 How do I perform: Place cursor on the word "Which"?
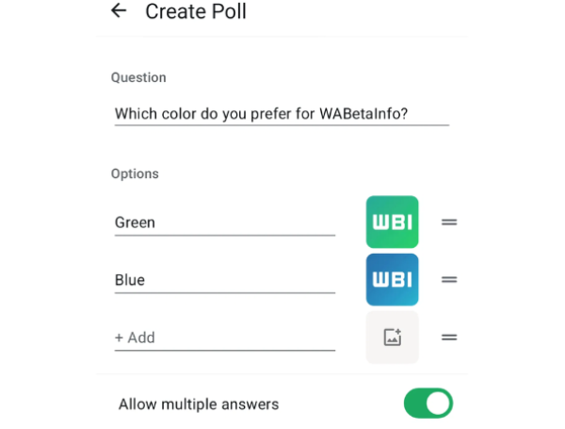[135, 114]
